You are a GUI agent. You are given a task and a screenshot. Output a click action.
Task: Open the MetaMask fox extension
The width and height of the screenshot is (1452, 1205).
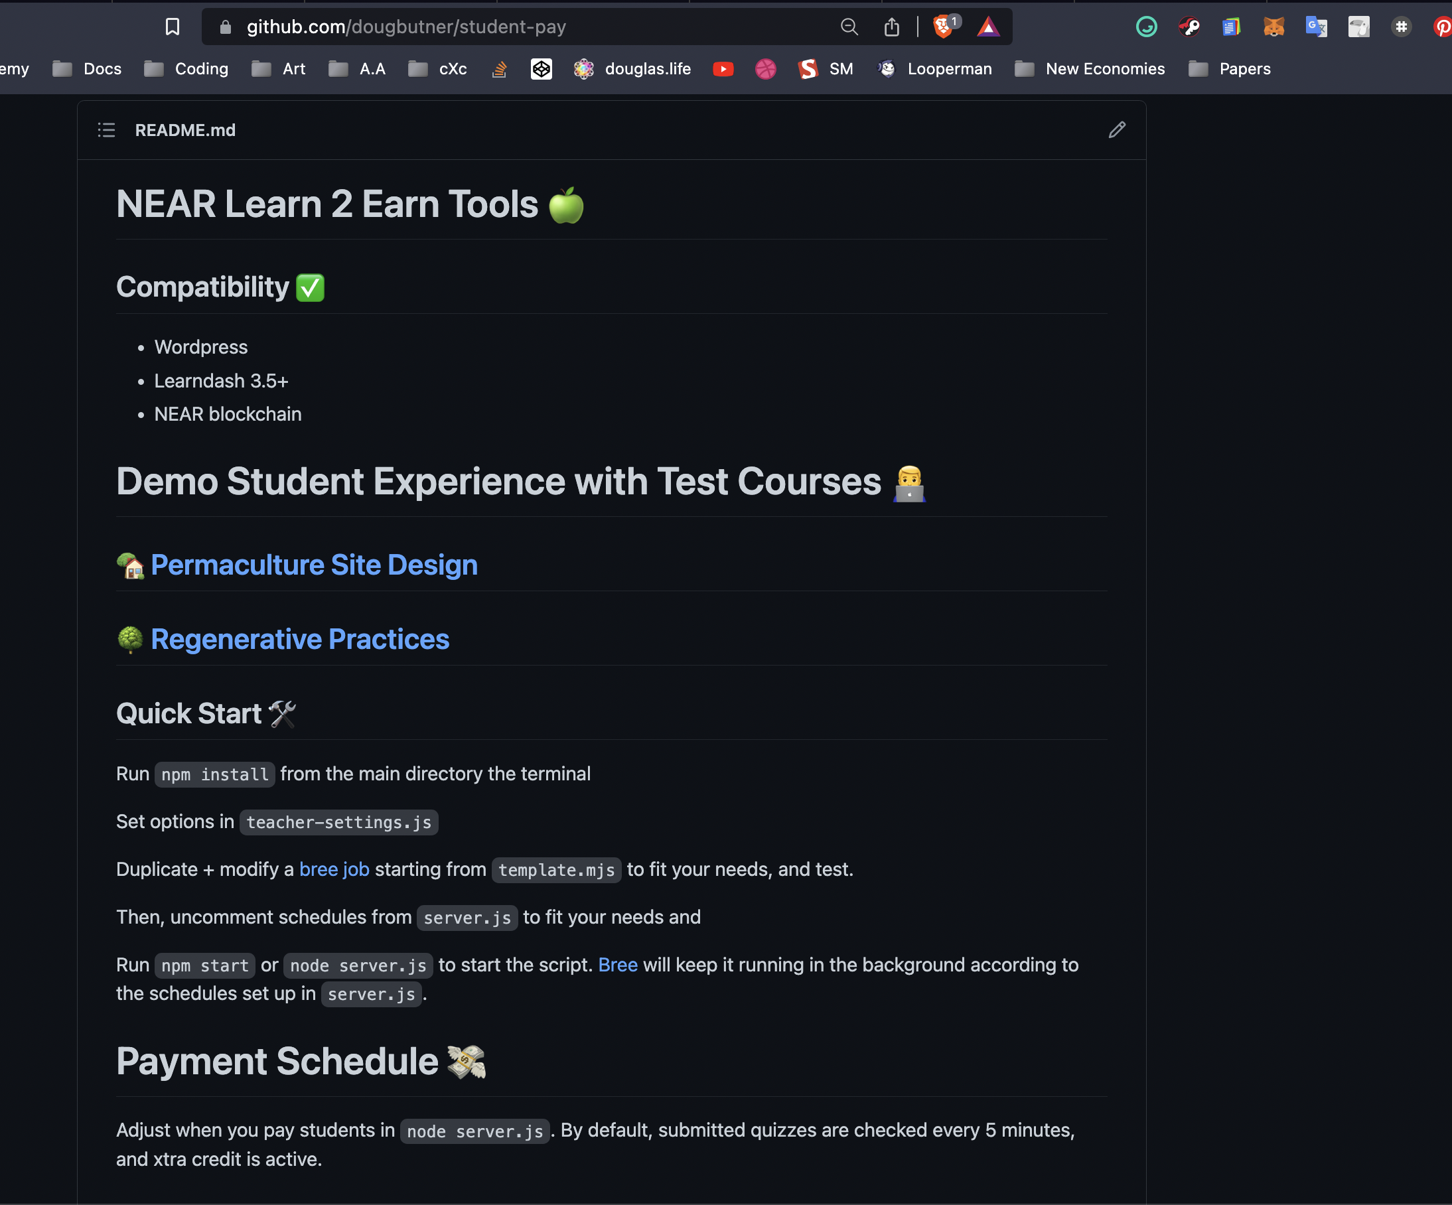tap(1273, 27)
